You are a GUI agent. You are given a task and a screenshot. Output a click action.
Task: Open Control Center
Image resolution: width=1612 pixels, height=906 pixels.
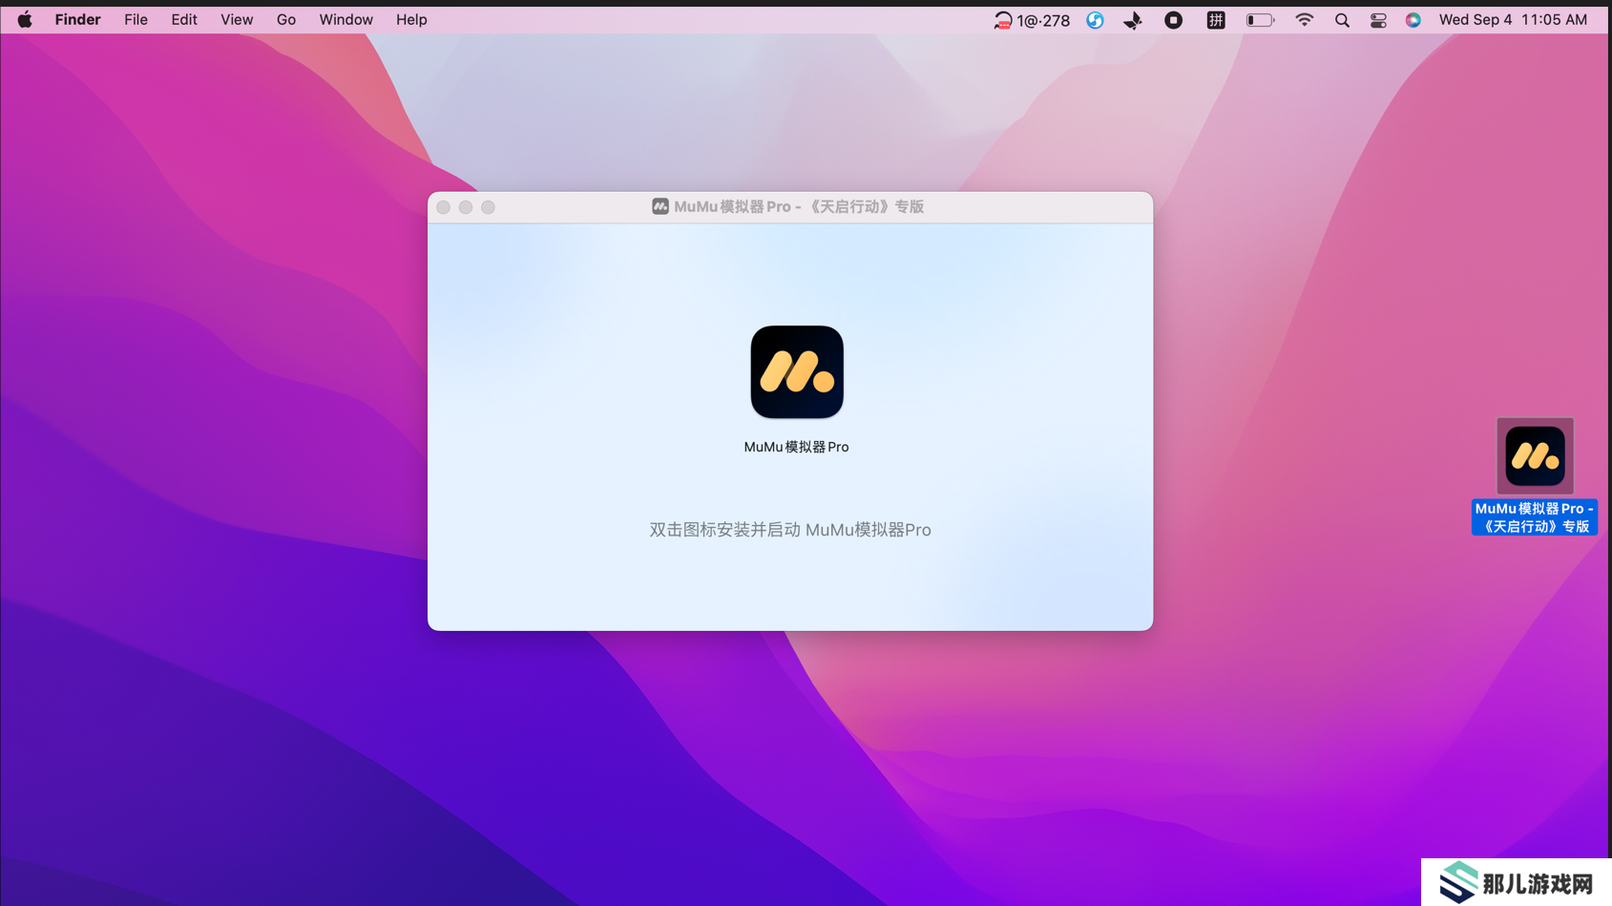click(x=1378, y=20)
